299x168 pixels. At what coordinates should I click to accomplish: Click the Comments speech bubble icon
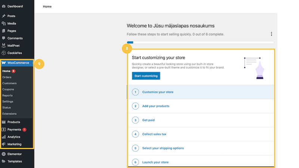pos(4,38)
